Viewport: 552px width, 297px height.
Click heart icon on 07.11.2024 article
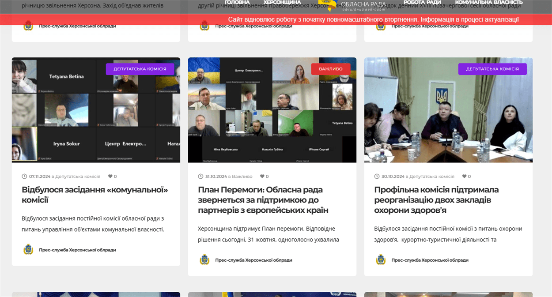tap(110, 177)
